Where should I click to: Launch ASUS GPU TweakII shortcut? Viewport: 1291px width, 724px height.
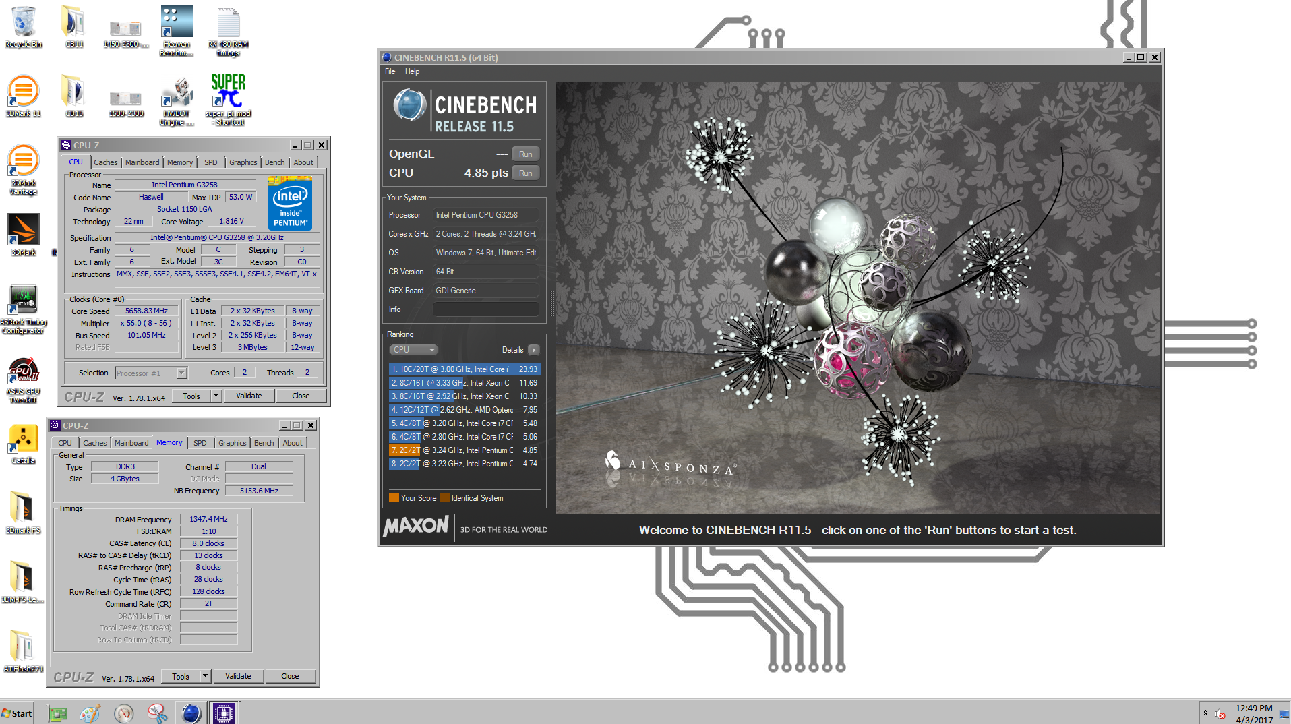tap(24, 380)
